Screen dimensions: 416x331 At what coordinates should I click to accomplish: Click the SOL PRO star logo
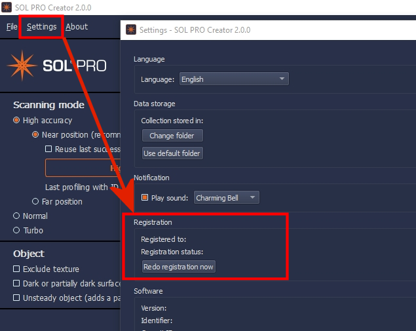coord(22,66)
